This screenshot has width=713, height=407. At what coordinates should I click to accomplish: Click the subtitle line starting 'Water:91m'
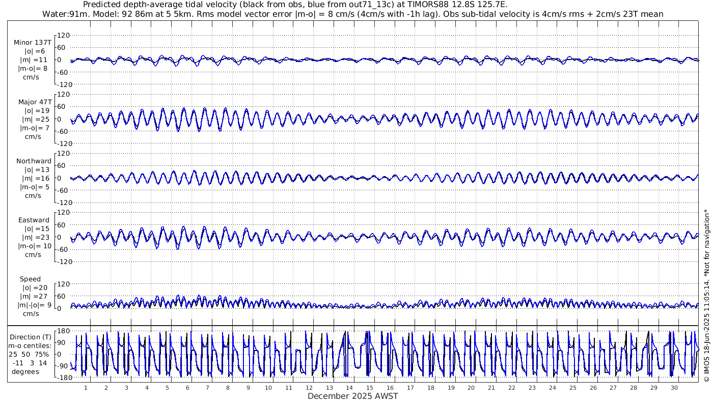[x=352, y=14]
